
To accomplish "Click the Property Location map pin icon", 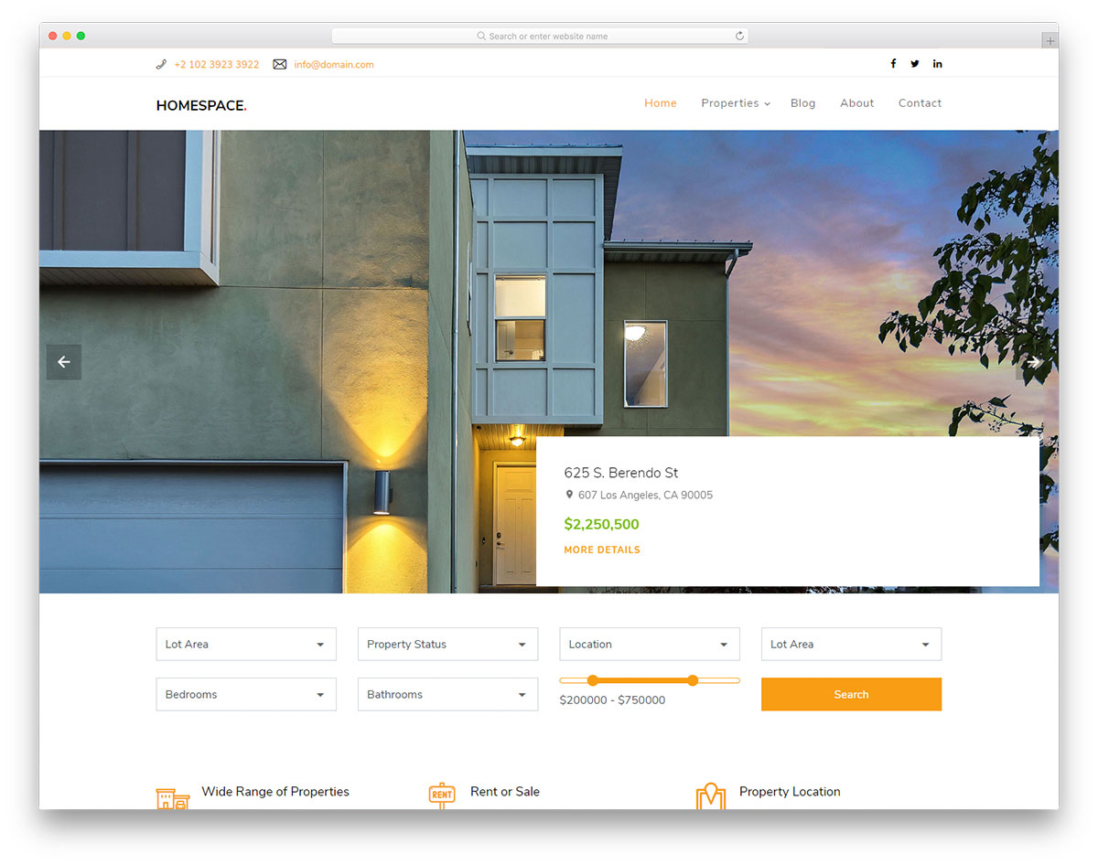I will pos(712,794).
